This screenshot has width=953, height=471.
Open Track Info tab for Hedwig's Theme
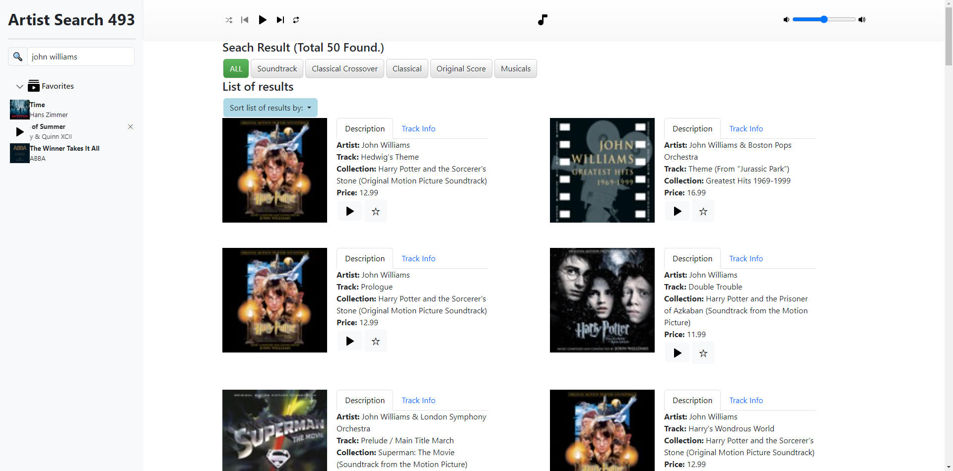(x=418, y=128)
